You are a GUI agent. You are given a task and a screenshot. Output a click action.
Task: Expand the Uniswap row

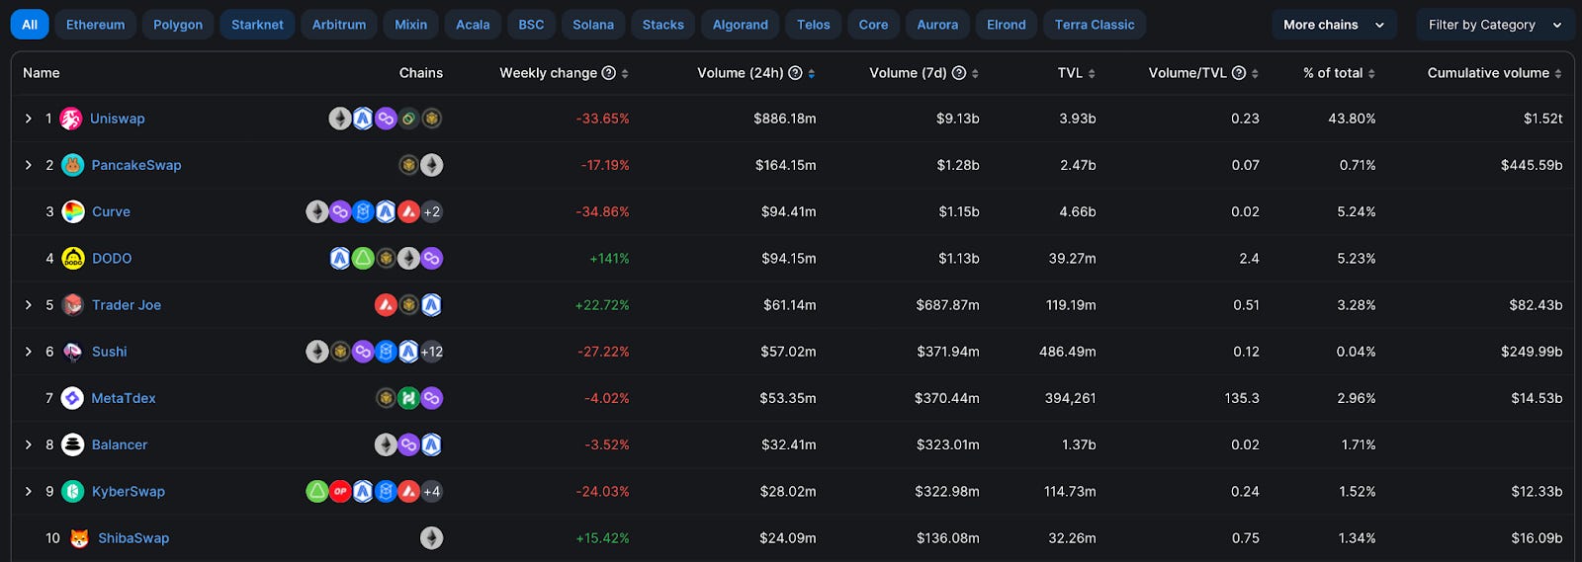[x=29, y=119]
